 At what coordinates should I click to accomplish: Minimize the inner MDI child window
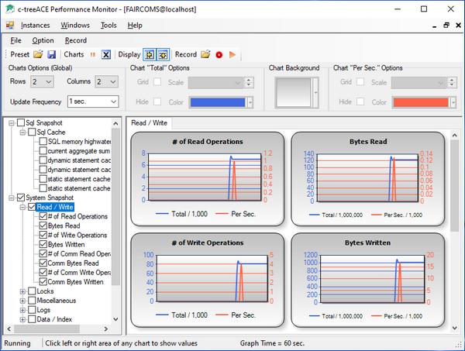click(x=435, y=26)
